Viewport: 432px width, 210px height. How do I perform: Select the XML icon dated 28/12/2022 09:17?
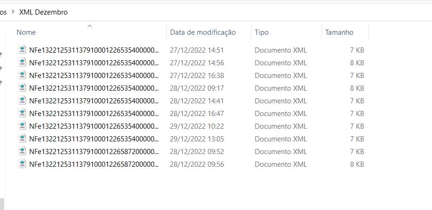[22, 88]
